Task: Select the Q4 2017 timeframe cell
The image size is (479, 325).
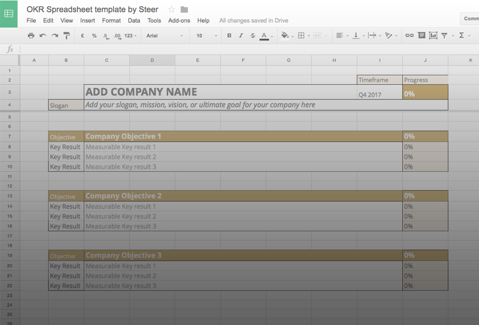Action: 380,92
